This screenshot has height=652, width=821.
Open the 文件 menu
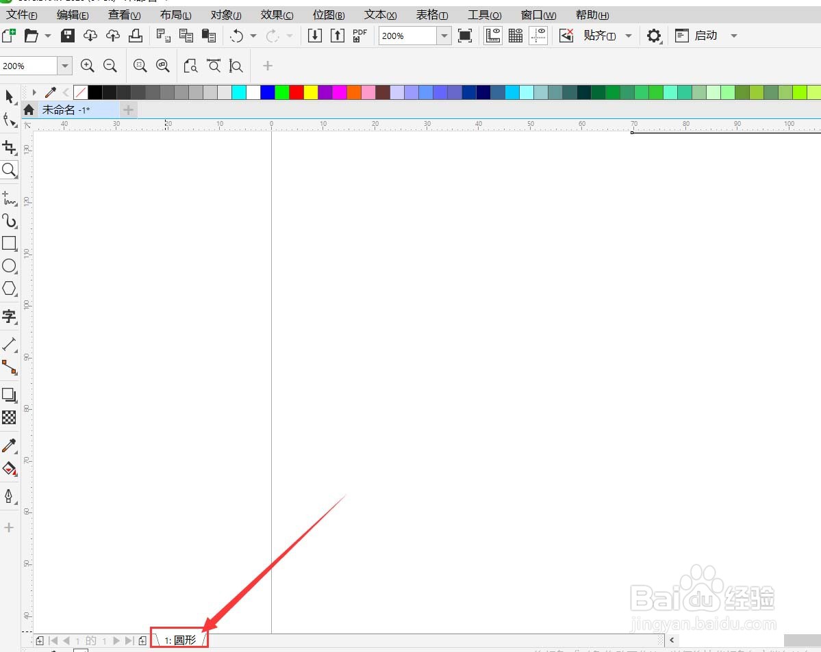21,14
